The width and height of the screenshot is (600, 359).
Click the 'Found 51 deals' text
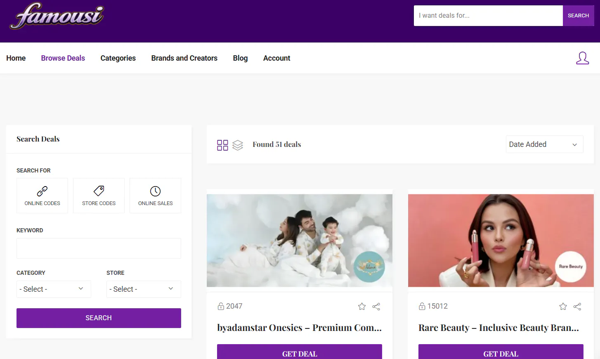(x=277, y=144)
